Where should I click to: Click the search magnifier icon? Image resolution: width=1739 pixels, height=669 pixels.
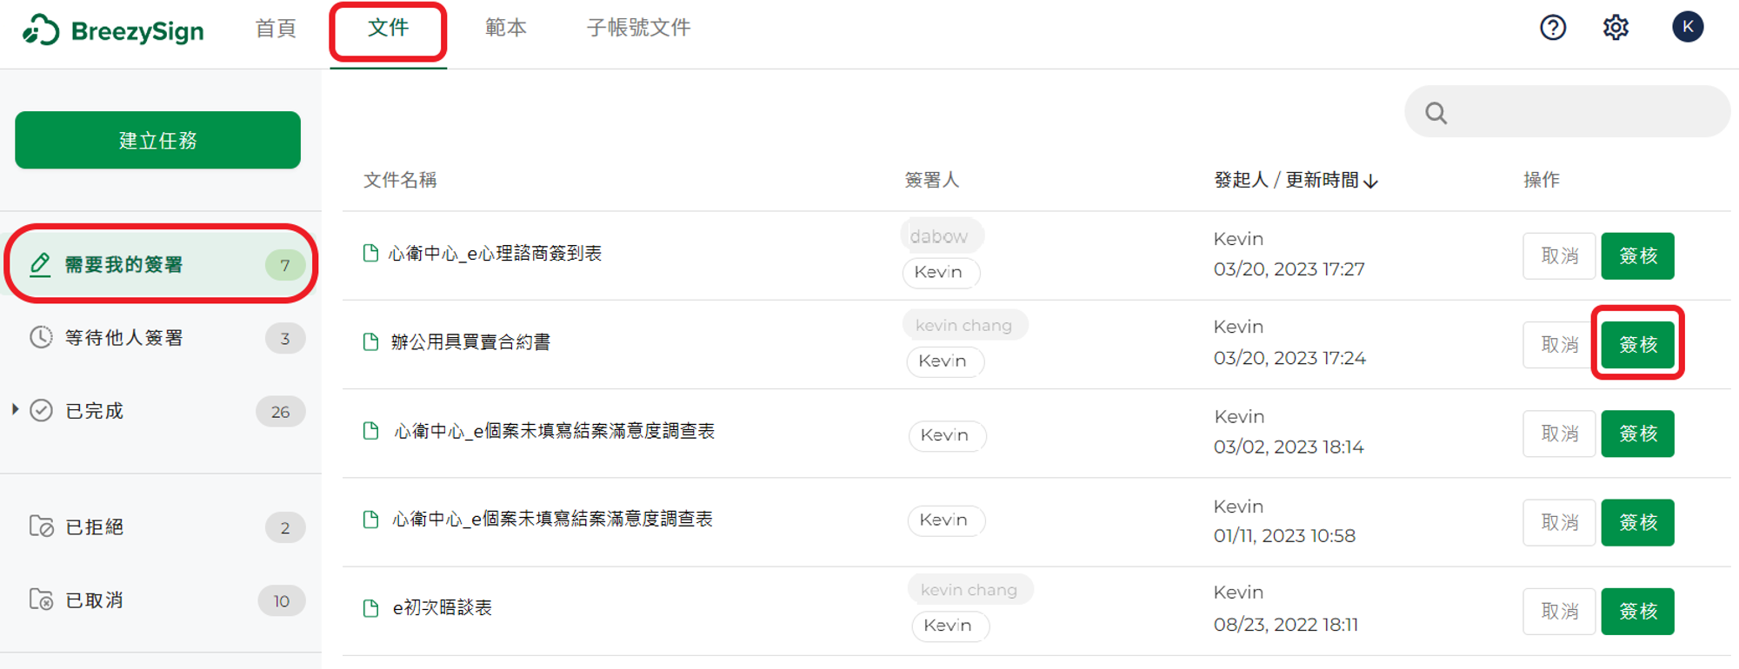pyautogui.click(x=1436, y=113)
